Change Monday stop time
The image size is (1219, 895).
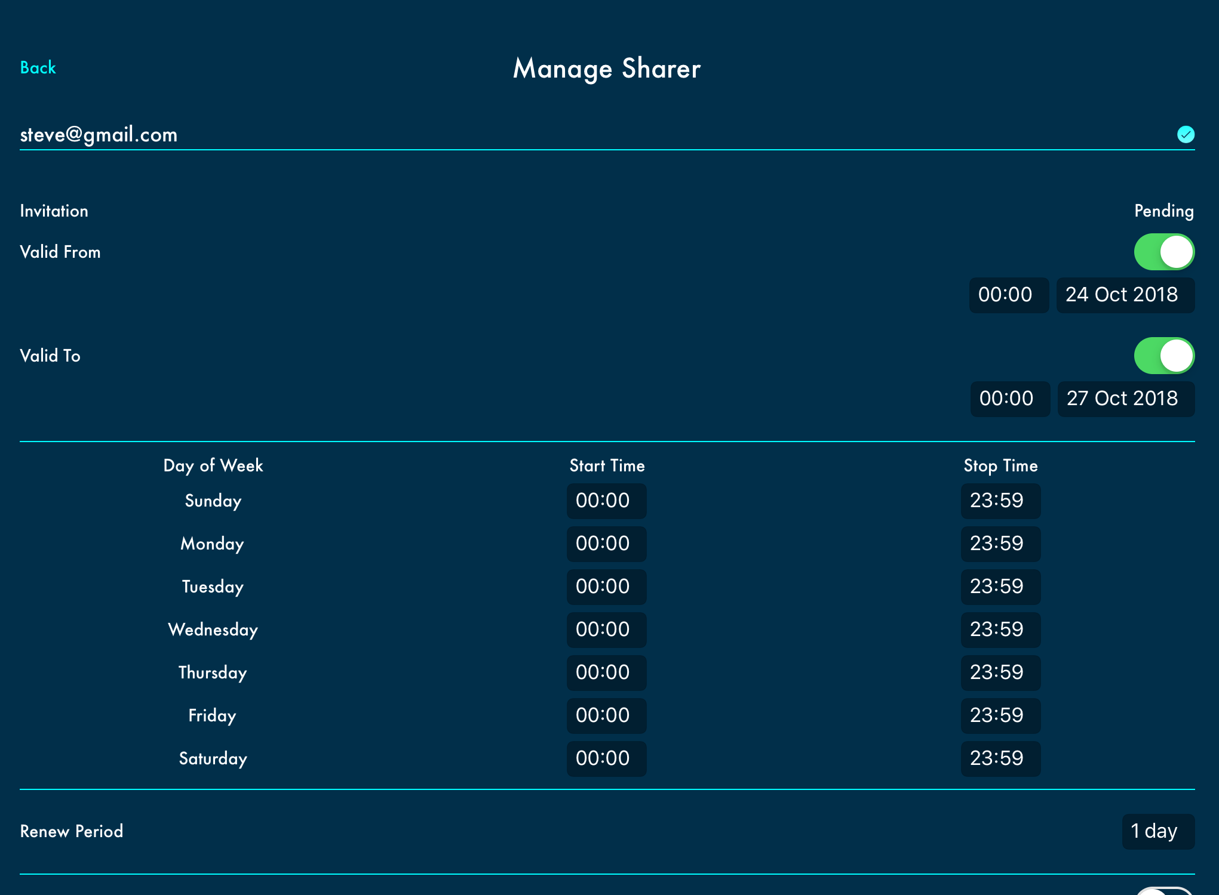[1000, 544]
